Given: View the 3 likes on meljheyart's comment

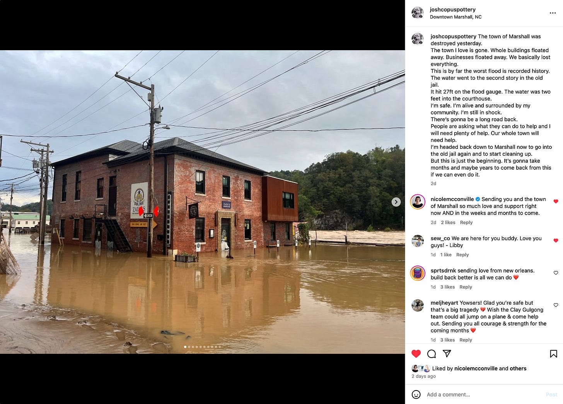Looking at the screenshot, I should 447,340.
